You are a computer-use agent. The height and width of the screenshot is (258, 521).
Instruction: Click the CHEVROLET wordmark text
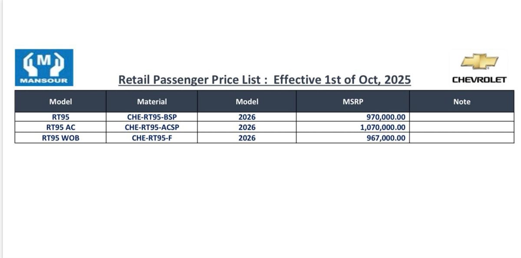(479, 80)
